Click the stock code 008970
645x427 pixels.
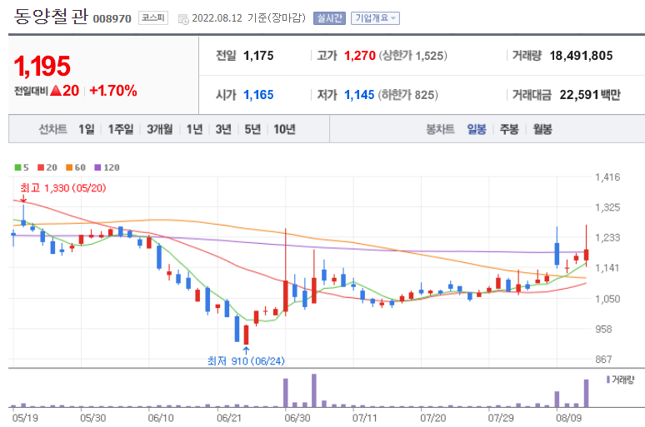pos(112,19)
